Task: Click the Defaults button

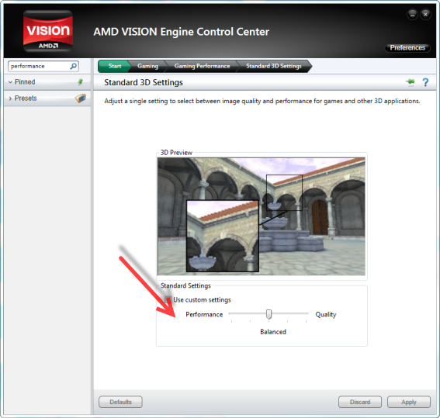Action: pos(120,402)
